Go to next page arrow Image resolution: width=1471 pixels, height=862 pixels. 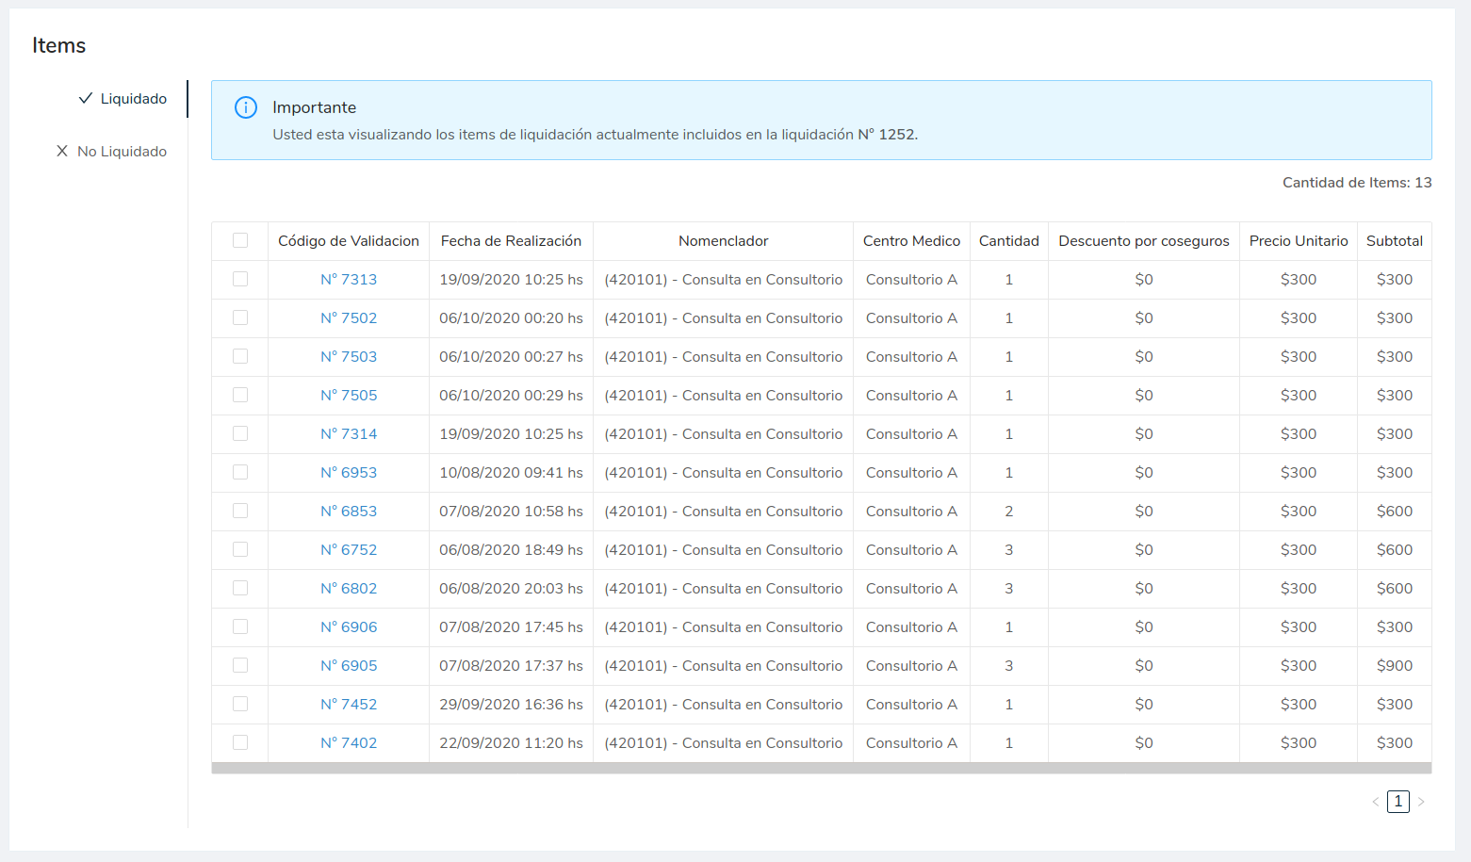(x=1421, y=802)
